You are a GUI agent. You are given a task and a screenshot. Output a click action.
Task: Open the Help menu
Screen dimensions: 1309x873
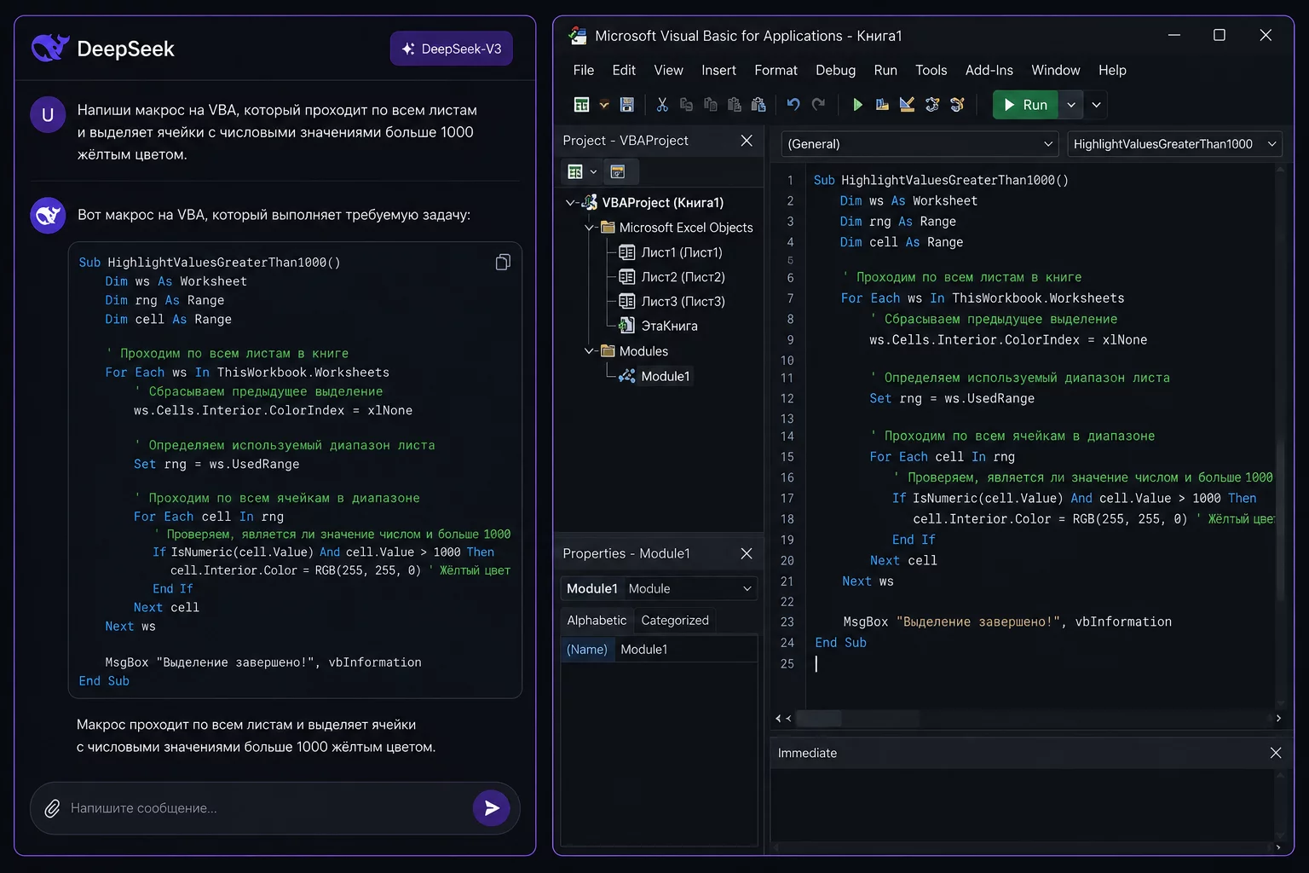tap(1112, 71)
